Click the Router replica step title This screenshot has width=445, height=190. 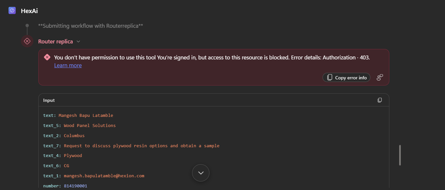pos(56,41)
